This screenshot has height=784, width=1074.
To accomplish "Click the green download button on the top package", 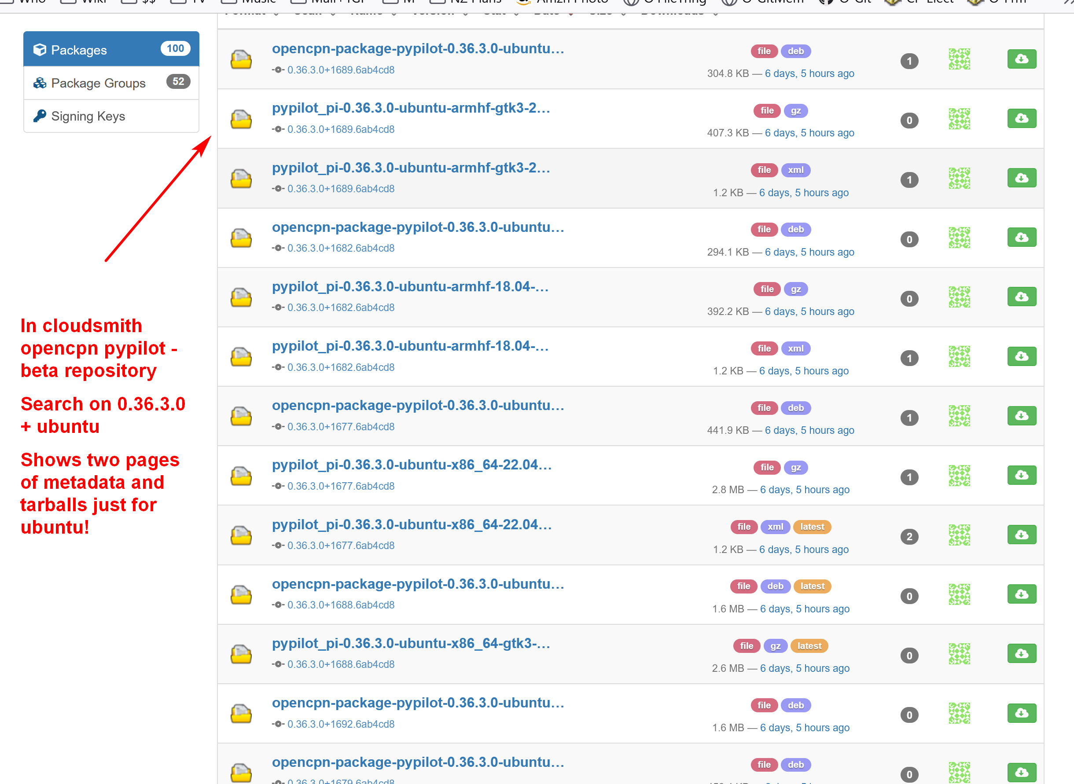I will tap(1022, 59).
